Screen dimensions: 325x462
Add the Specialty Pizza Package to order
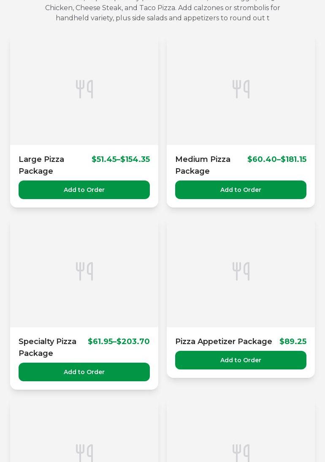(x=84, y=372)
